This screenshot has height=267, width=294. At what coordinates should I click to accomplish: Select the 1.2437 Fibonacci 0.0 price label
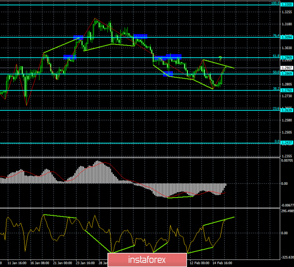[287, 143]
